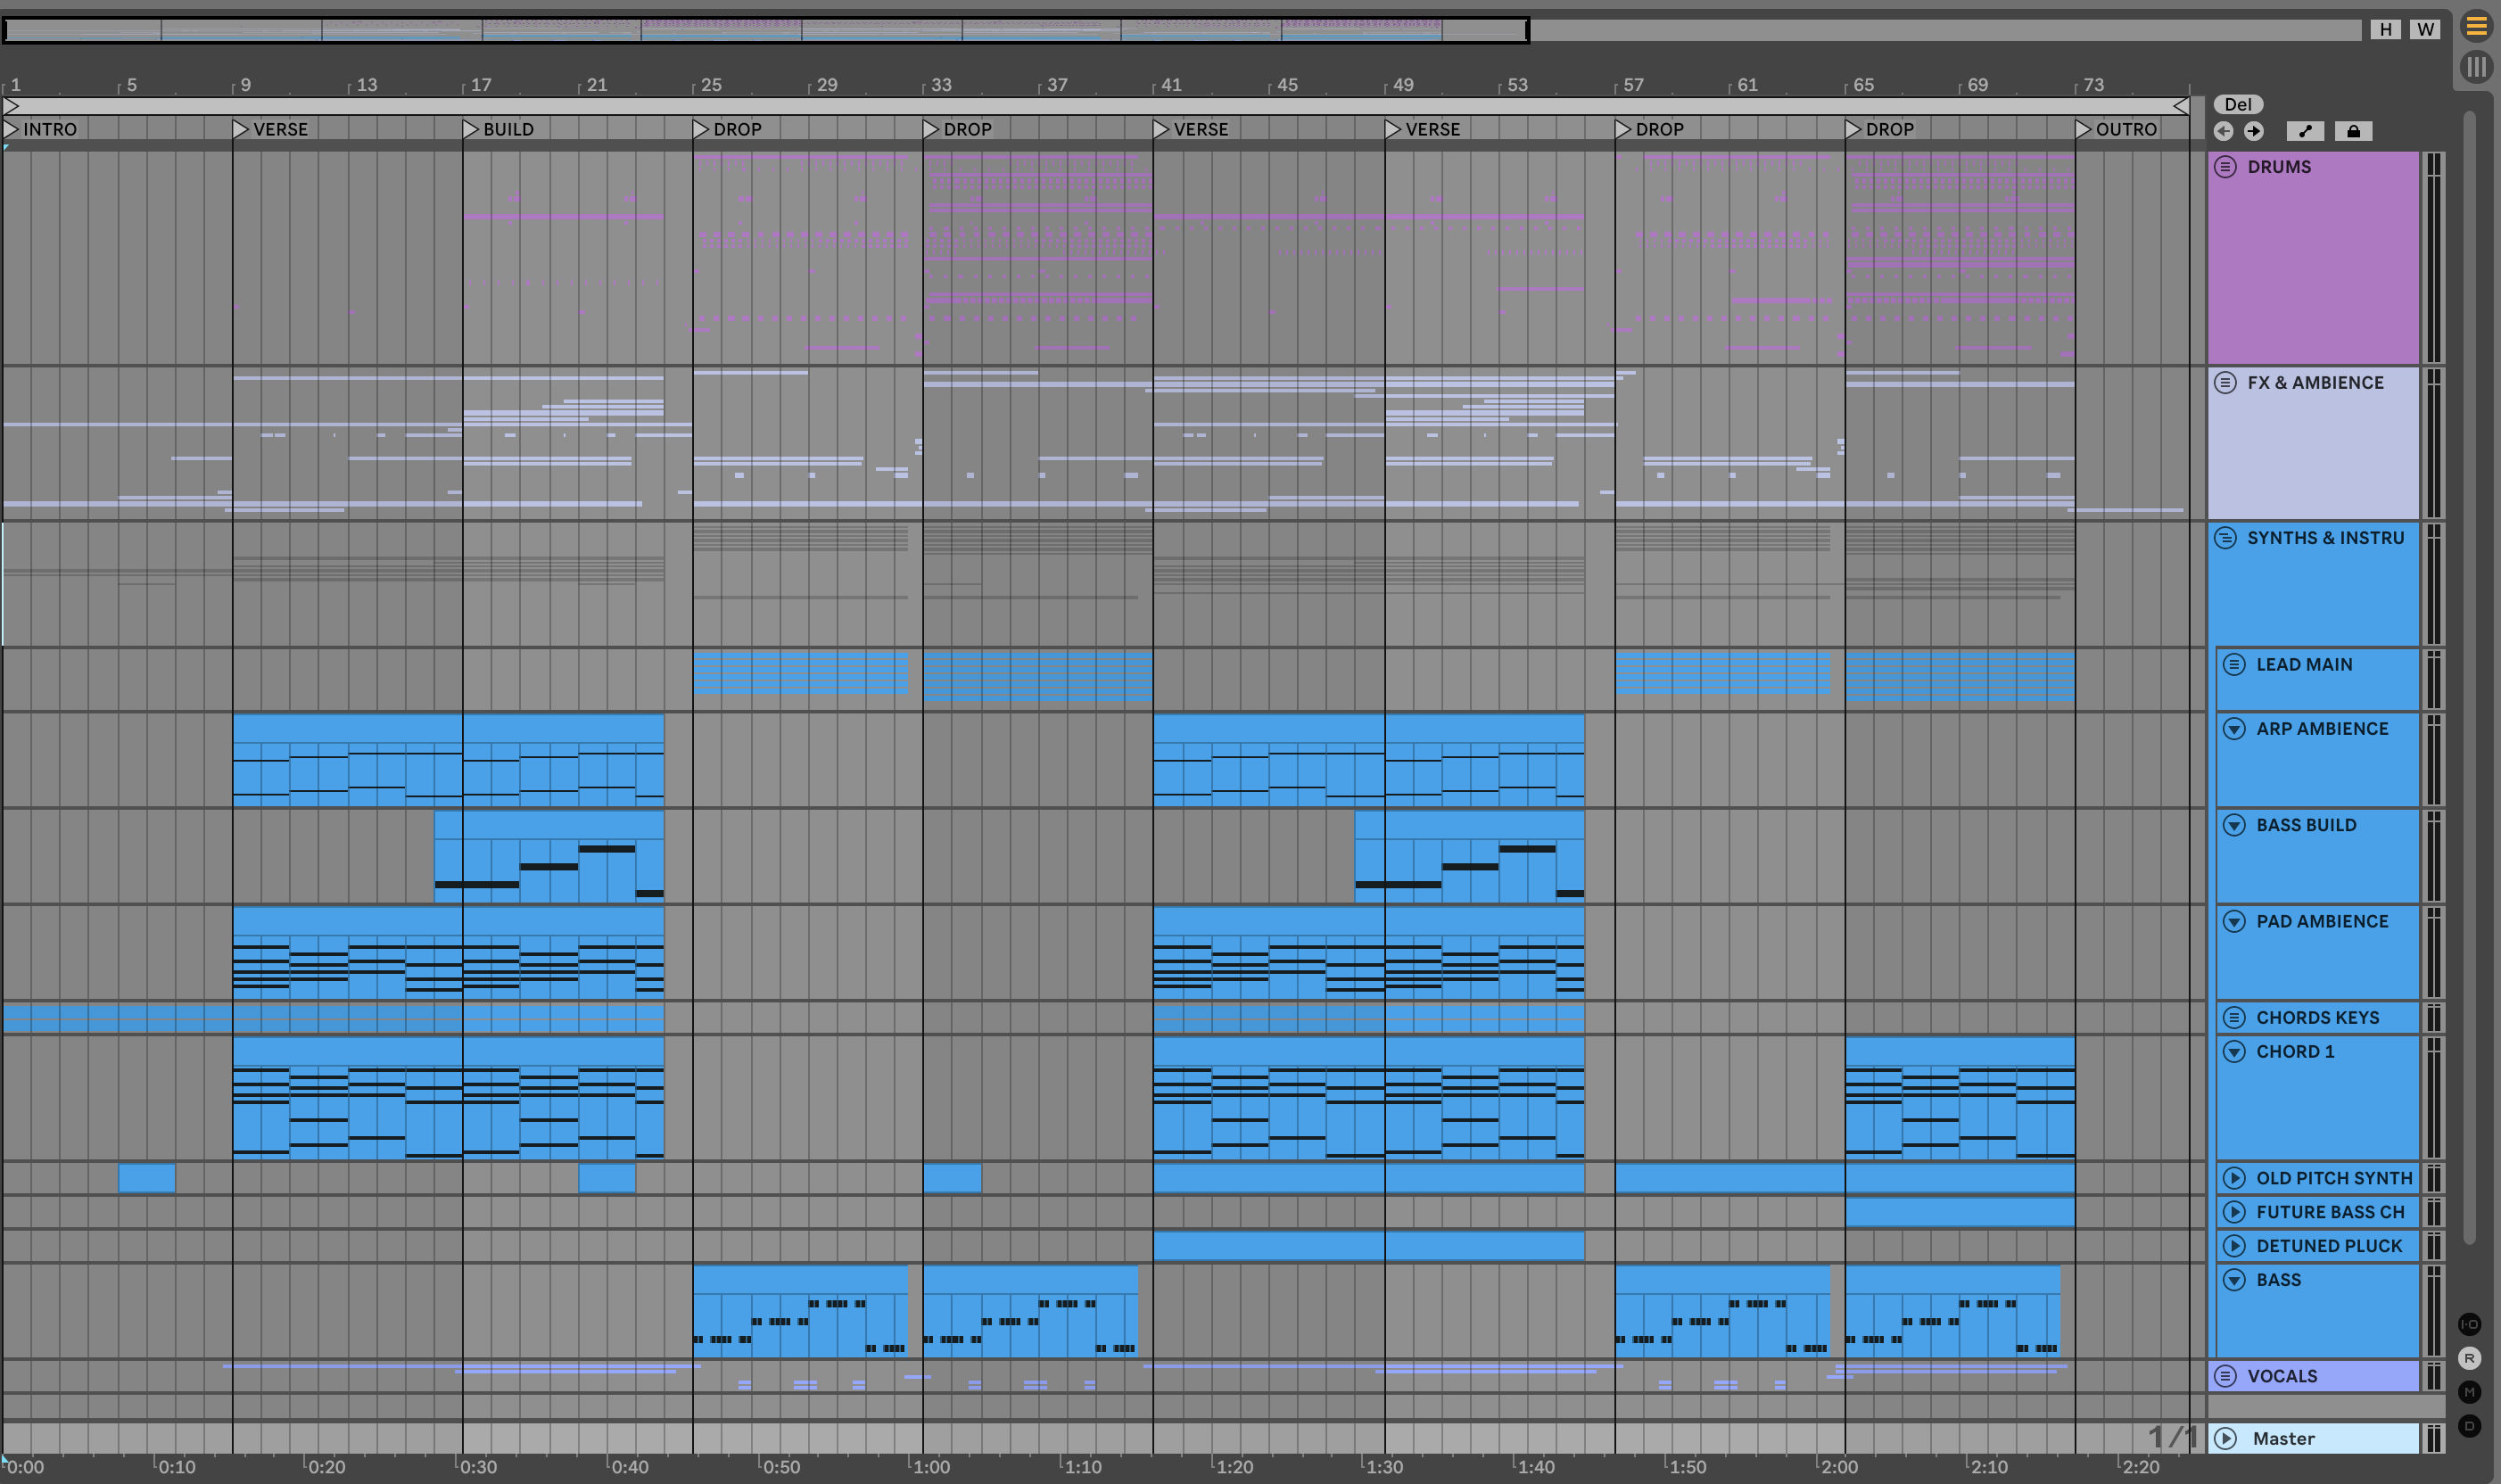Click DRUMS group fold button

[x=2225, y=167]
